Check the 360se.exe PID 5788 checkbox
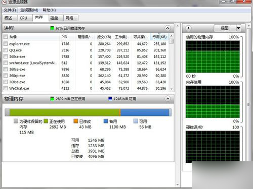The width and height of the screenshot is (253, 189). click(x=6, y=56)
